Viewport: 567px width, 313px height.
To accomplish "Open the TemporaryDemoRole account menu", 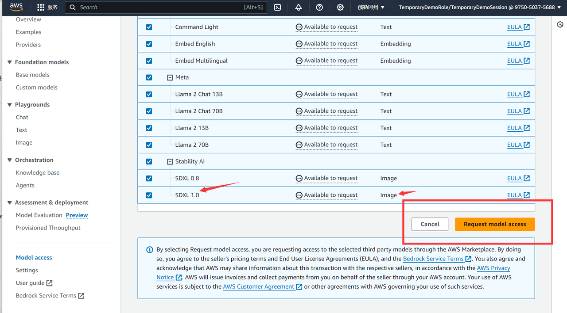I will (480, 8).
